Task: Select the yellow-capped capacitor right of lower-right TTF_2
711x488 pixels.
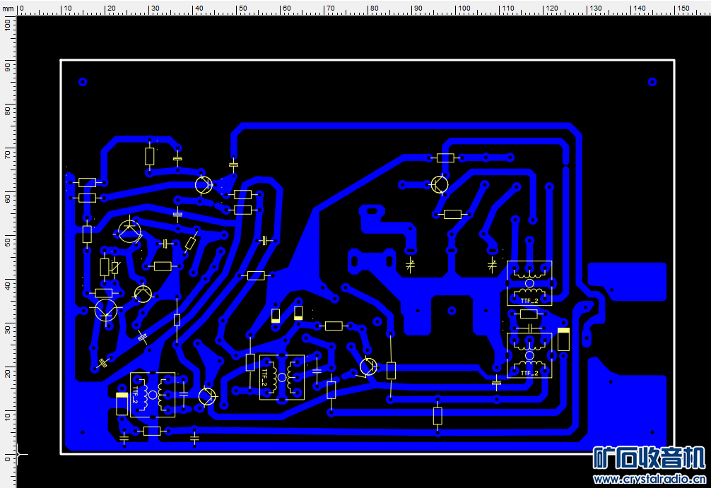Action: 563,340
